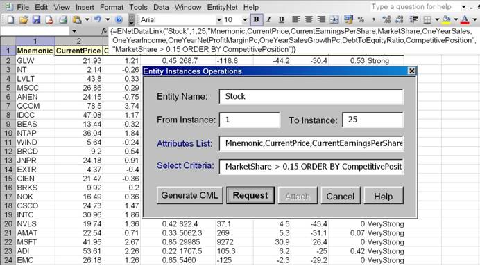Viewport: 480px width, 265px height.
Task: Click the Select Criteria link label
Action: [185, 165]
